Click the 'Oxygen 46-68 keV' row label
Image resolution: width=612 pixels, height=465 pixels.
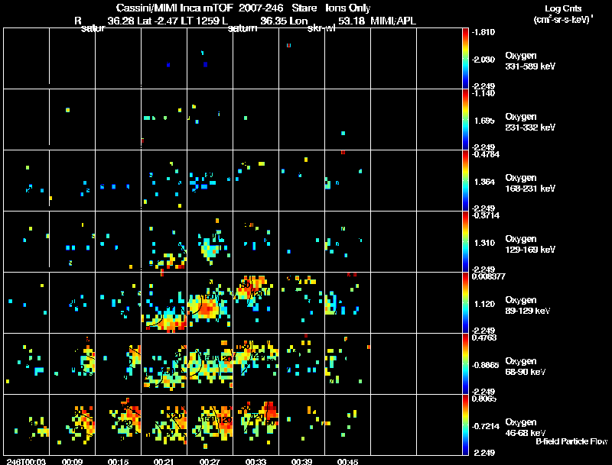[x=526, y=428]
